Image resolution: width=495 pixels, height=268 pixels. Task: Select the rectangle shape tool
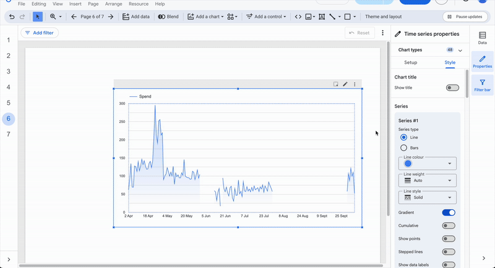point(347,17)
